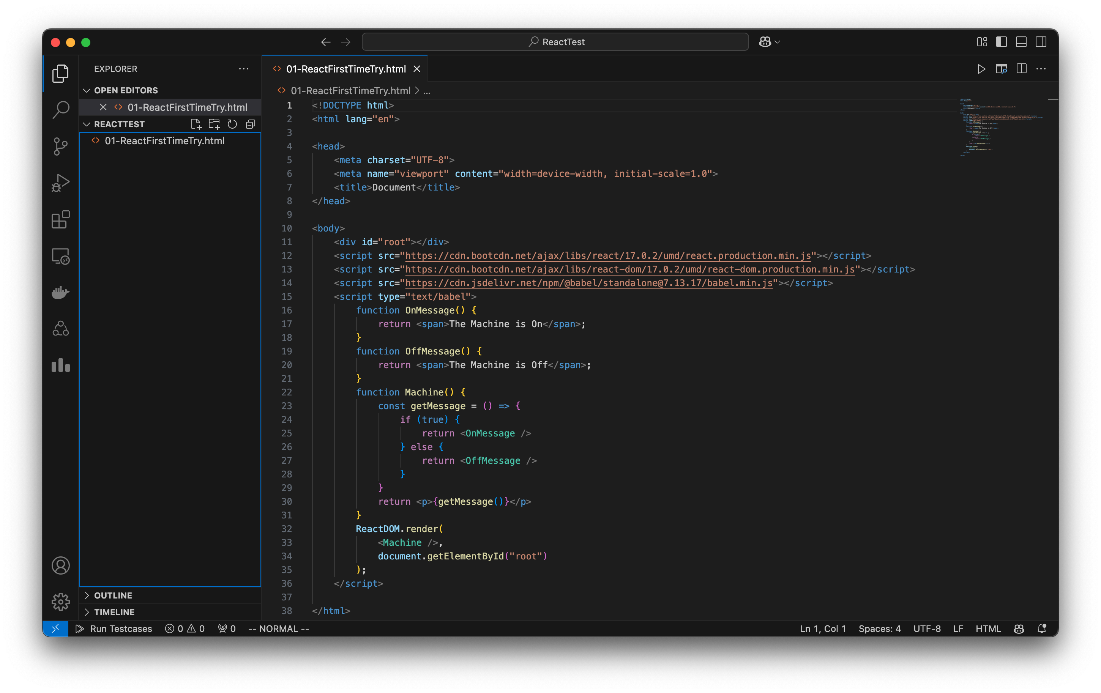Viewport: 1101px width, 693px height.
Task: Open the Copilot dropdown in the title bar
Action: [x=769, y=42]
